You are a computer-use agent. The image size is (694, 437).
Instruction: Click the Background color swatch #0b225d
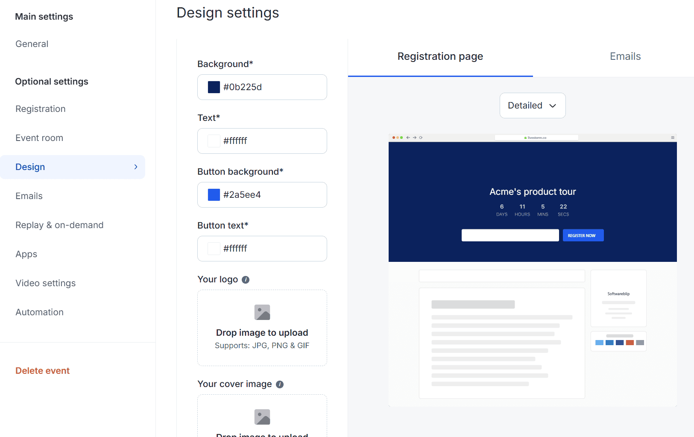[214, 87]
